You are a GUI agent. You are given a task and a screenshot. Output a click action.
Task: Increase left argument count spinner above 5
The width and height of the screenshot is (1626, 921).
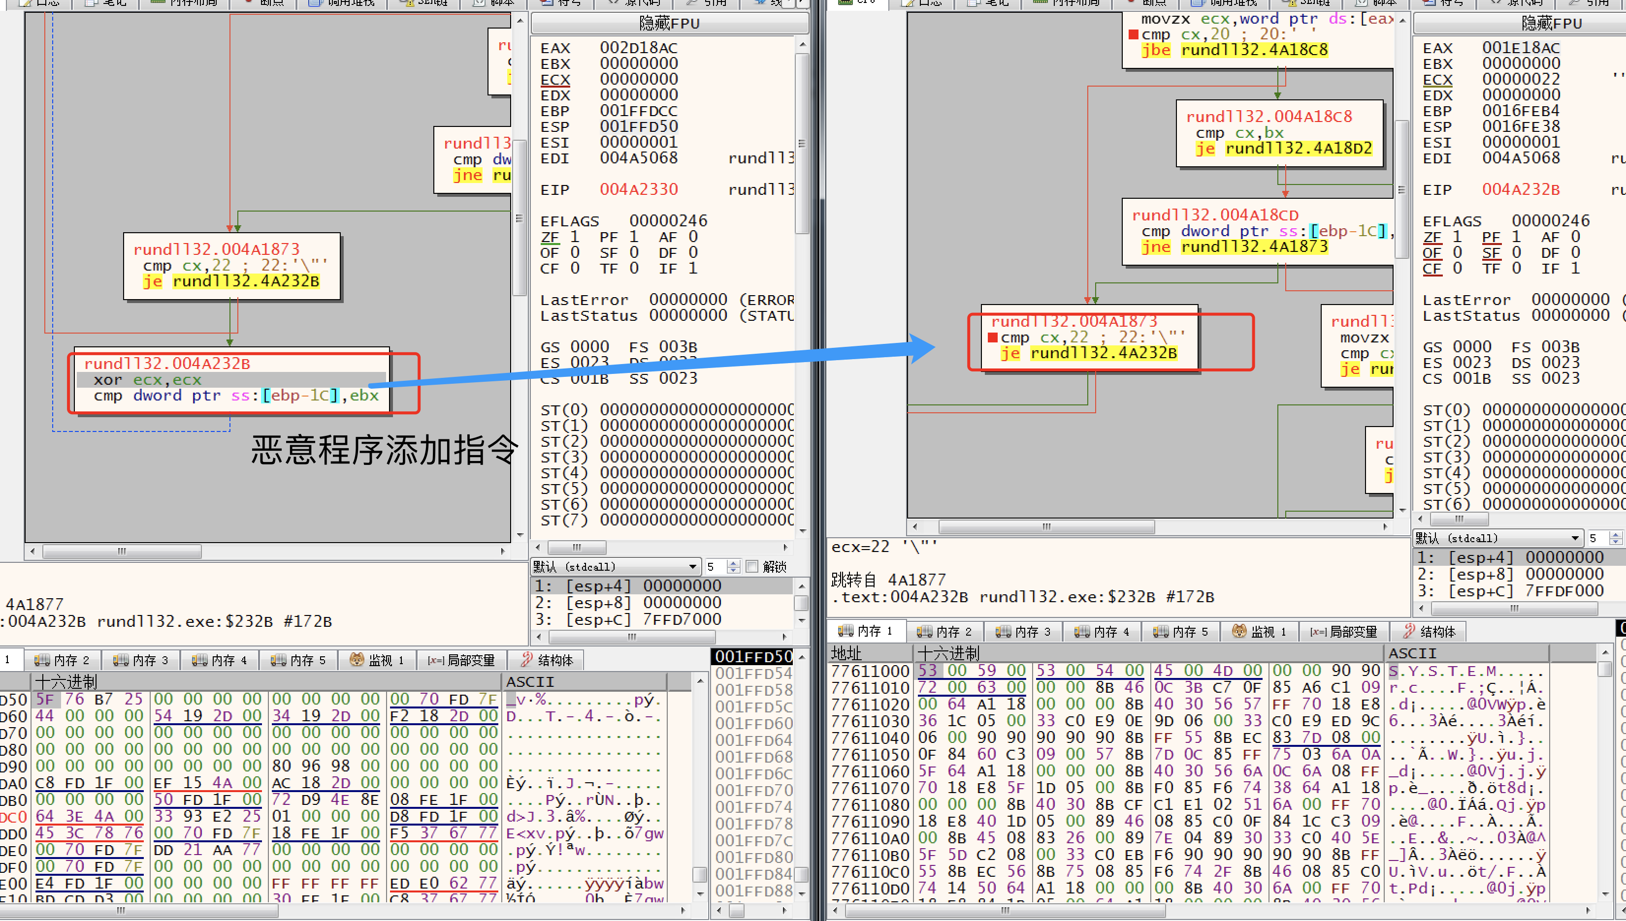coord(734,563)
